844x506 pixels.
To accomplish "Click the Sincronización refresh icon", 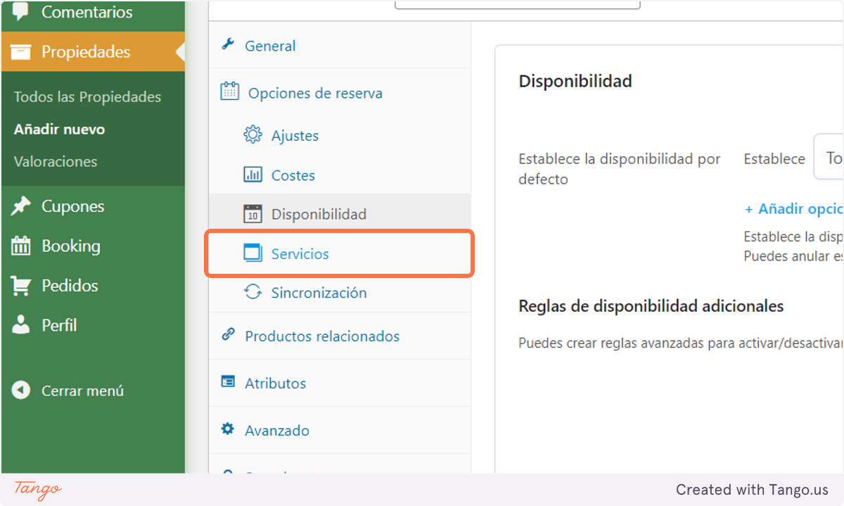I will pos(252,292).
